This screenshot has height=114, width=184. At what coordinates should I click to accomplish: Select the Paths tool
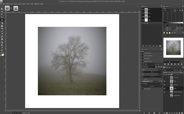2,42
